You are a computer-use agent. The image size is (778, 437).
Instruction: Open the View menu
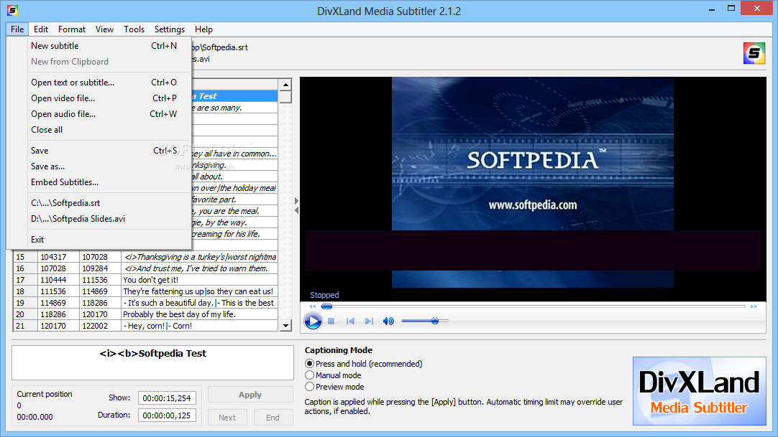coord(105,29)
